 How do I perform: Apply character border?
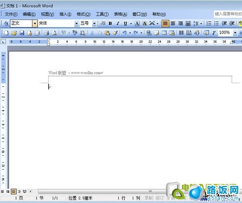(137, 24)
